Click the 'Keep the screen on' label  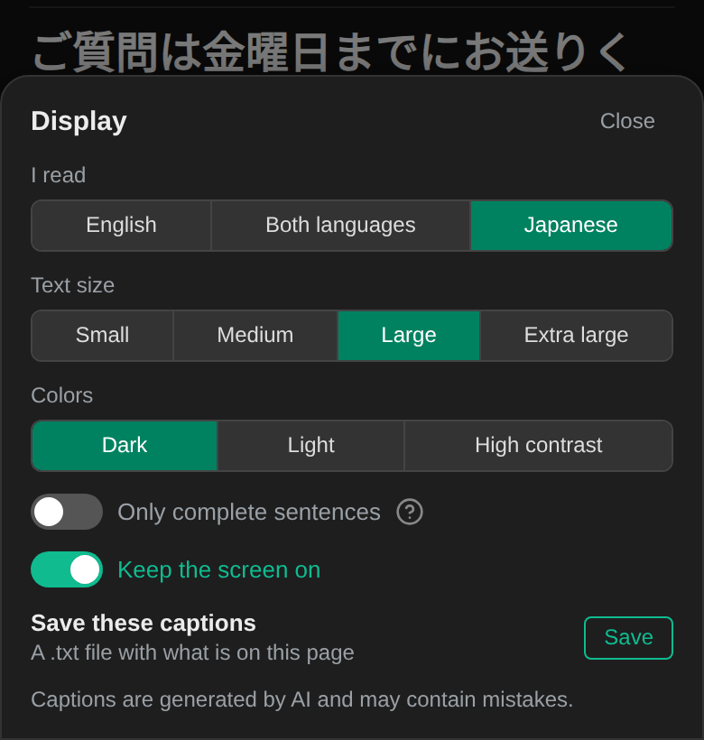(x=219, y=570)
